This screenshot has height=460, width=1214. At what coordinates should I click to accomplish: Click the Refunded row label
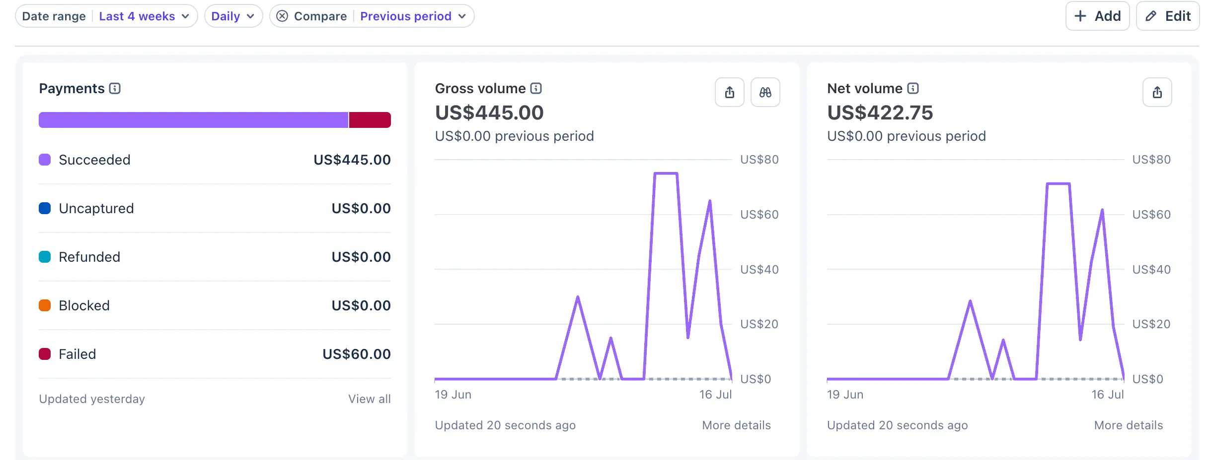[89, 257]
